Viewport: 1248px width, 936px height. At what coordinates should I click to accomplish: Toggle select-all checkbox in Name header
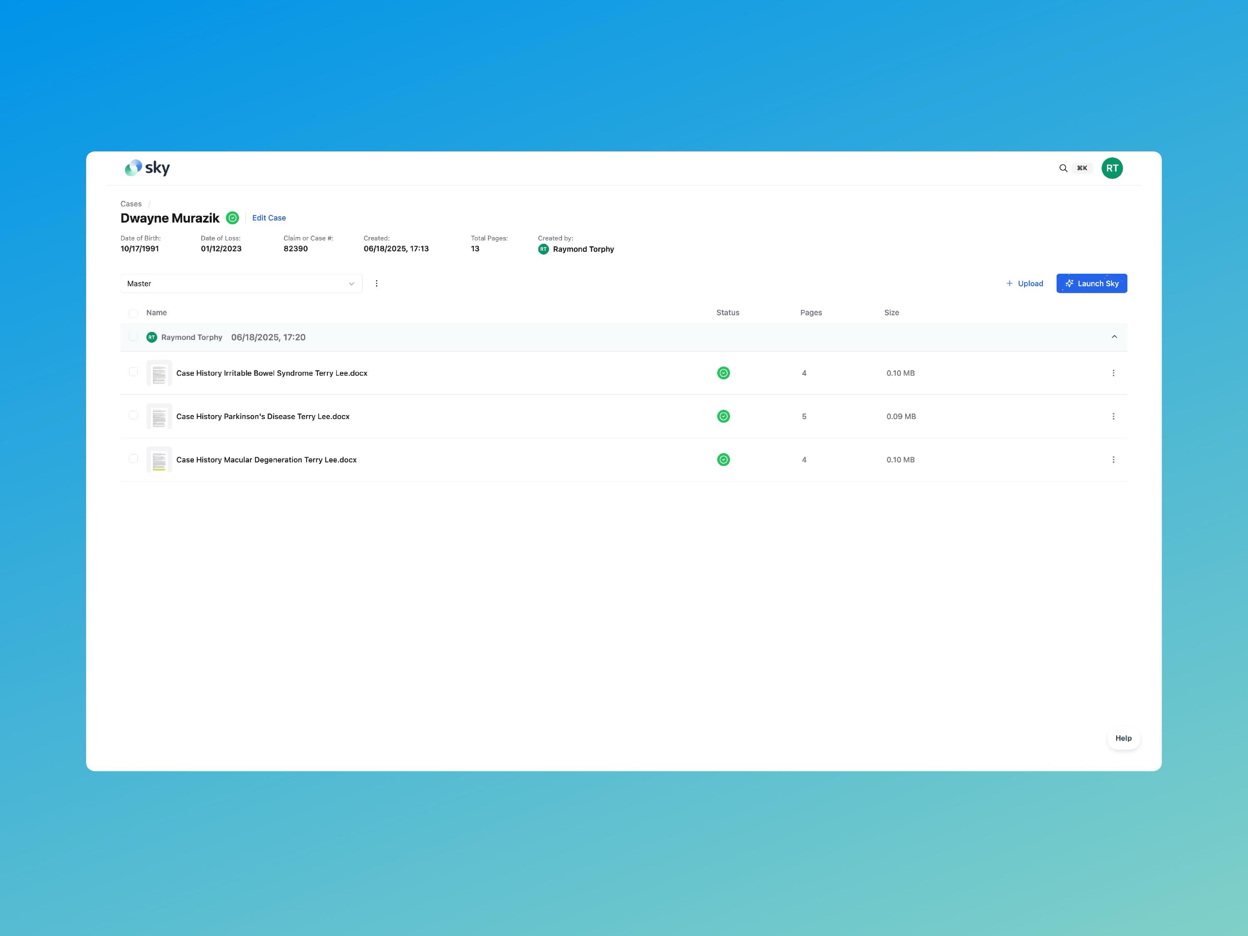[133, 313]
